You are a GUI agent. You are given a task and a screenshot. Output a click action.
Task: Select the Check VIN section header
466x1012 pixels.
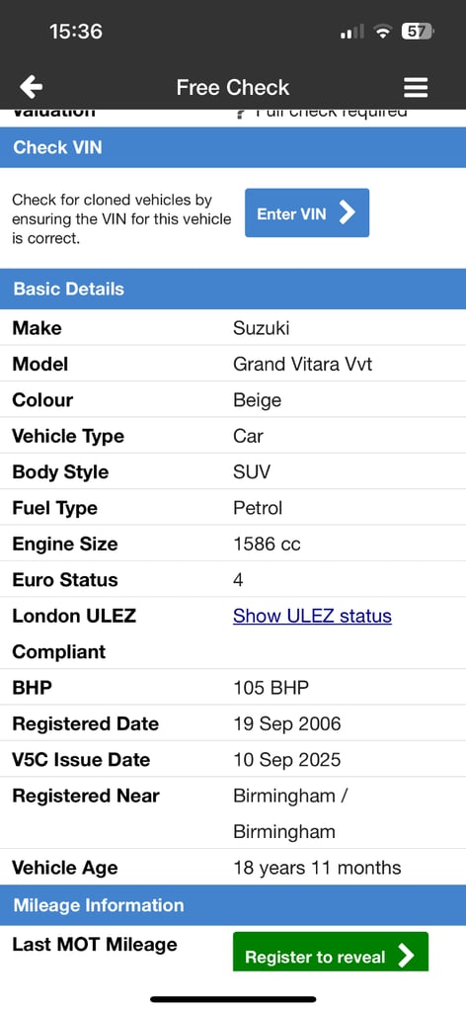pyautogui.click(x=233, y=147)
